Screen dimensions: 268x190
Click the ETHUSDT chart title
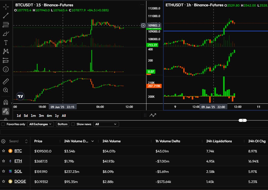(194, 5)
